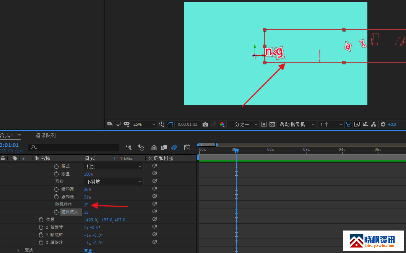The height and width of the screenshot is (253, 406).
Task: Enable frame blending filmstrip icon
Action: click(x=164, y=147)
